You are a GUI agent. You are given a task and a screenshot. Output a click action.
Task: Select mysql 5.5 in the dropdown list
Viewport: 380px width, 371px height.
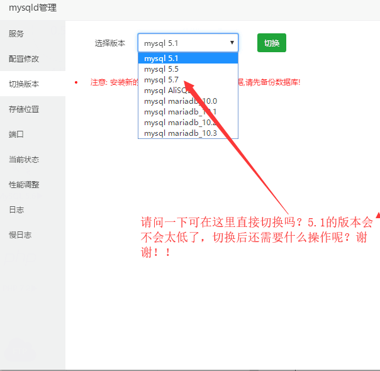[x=188, y=69]
